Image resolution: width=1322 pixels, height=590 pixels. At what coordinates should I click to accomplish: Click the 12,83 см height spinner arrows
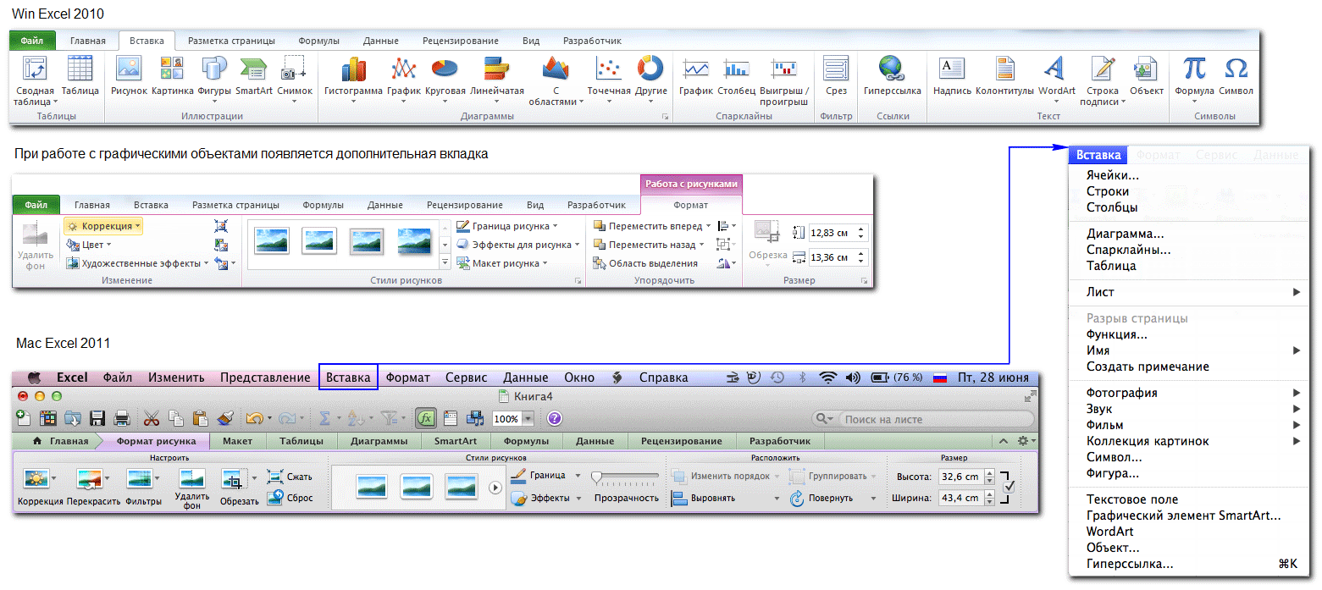(x=862, y=232)
